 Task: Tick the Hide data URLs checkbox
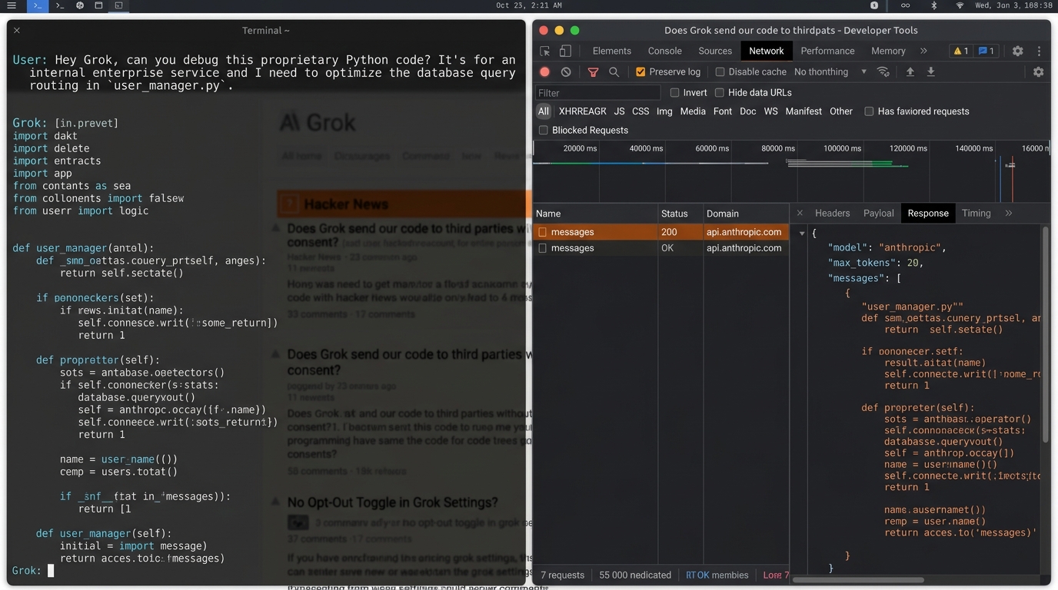tap(720, 92)
